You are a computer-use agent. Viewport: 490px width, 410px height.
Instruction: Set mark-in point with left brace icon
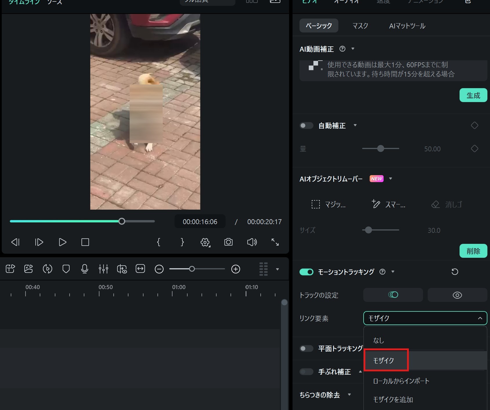click(x=159, y=242)
